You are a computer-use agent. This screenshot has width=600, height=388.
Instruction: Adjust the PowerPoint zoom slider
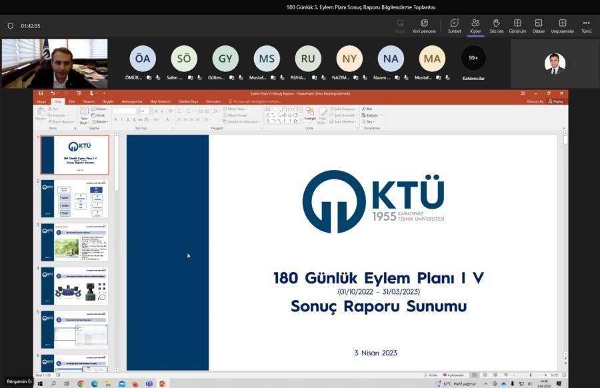530,375
